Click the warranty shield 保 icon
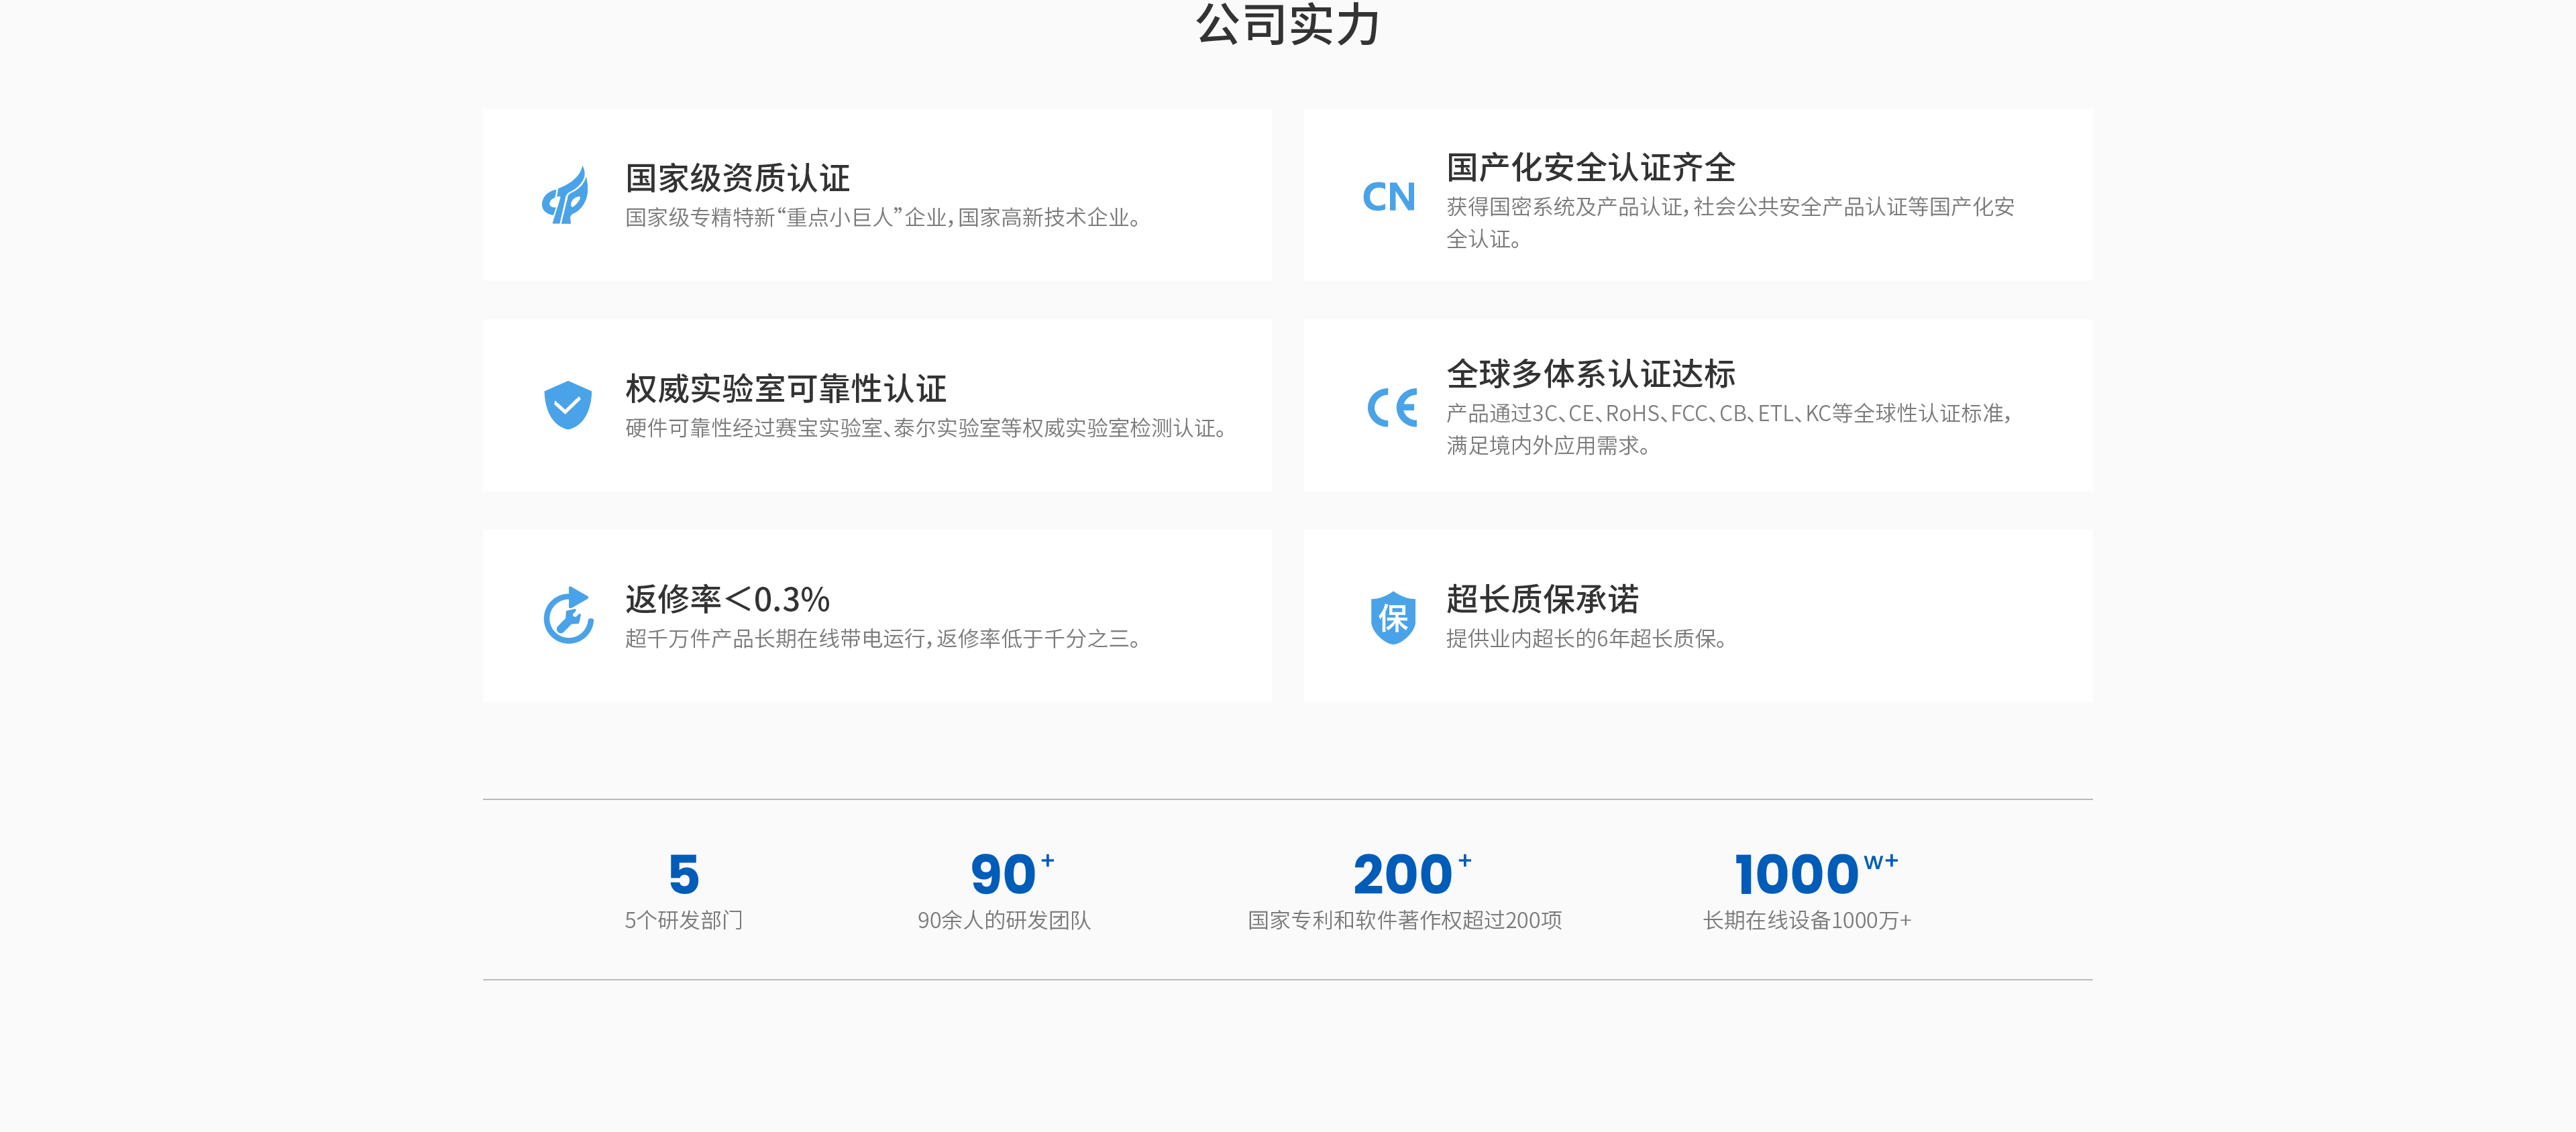The image size is (2576, 1132). tap(1392, 617)
